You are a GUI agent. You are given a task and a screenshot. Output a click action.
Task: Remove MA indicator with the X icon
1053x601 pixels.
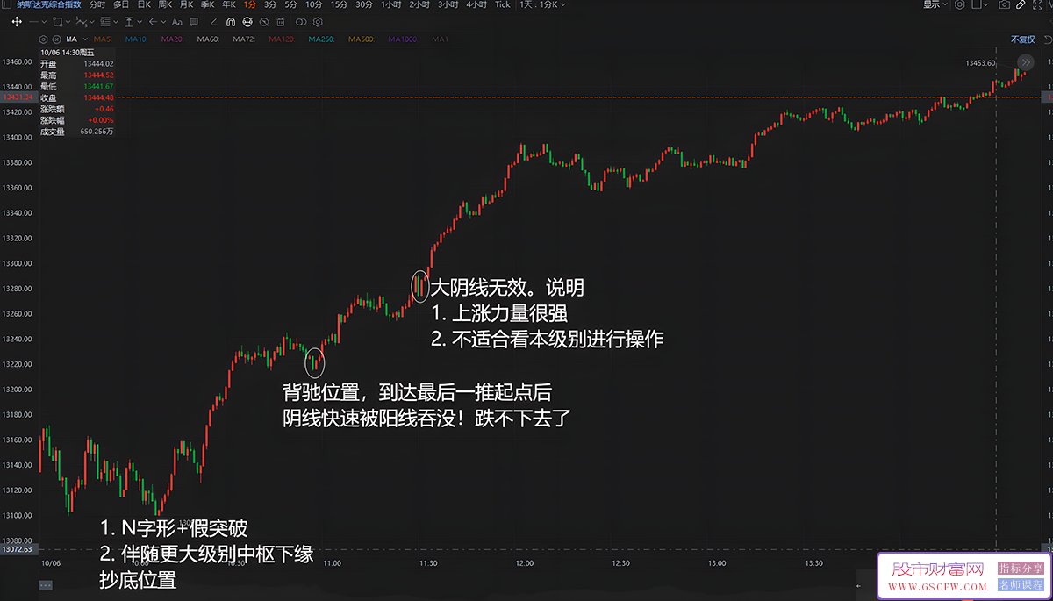pos(57,39)
